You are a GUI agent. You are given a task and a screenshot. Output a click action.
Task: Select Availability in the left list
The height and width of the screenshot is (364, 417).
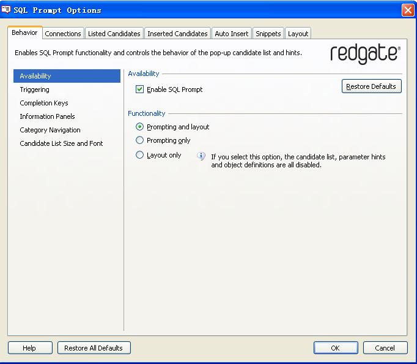tap(67, 76)
